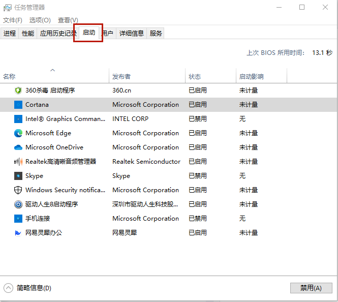Select the 网易灵犀办公 entry name
Viewport: 338px width, 302px height.
[x=44, y=232]
